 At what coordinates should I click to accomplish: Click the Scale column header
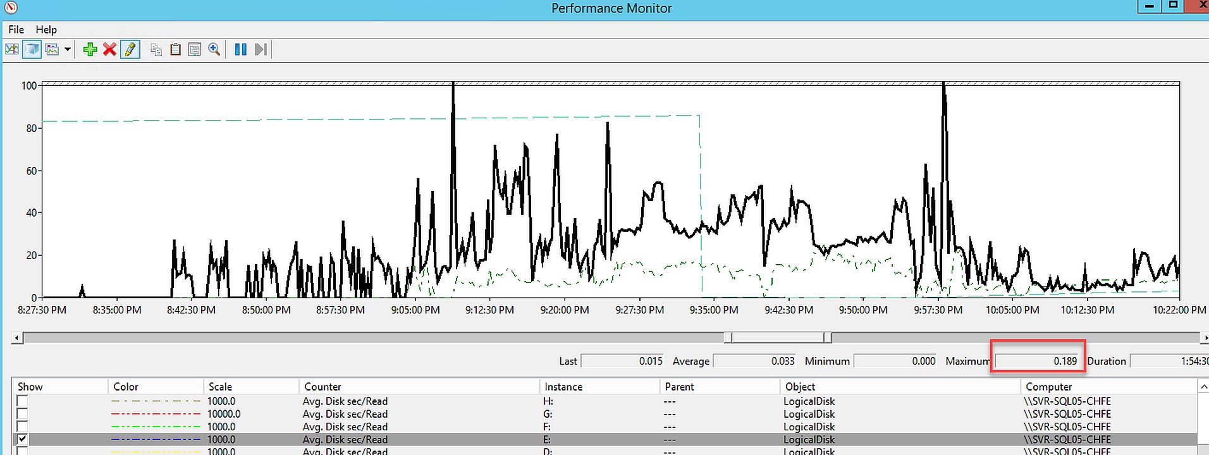(x=251, y=387)
